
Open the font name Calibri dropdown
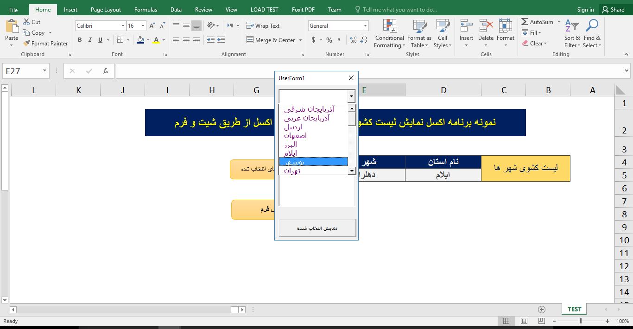[123, 26]
